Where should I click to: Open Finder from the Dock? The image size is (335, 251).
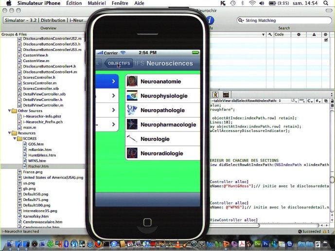pyautogui.click(x=10, y=244)
